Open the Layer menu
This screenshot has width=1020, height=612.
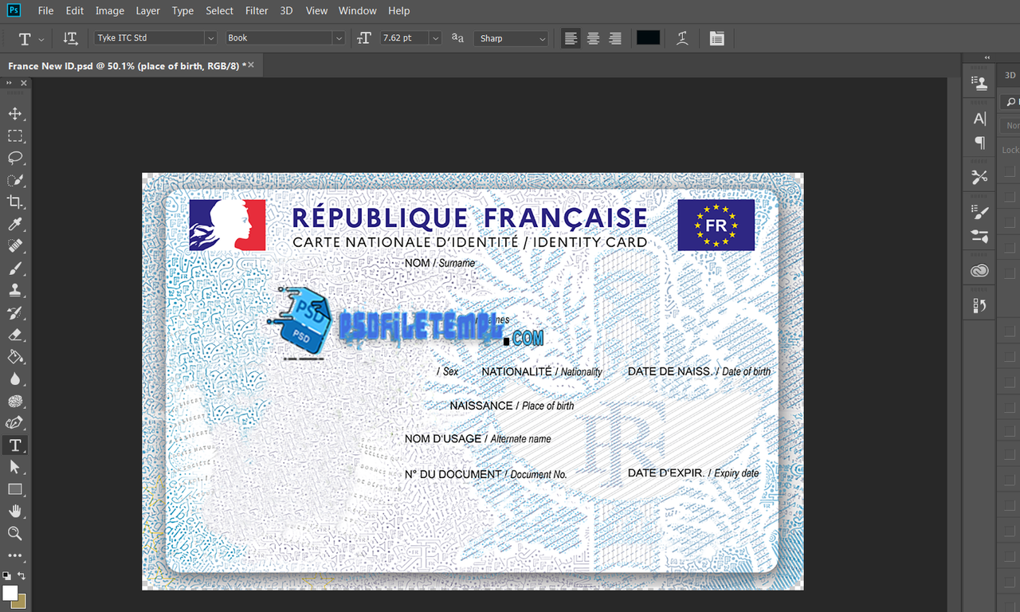[x=148, y=10]
